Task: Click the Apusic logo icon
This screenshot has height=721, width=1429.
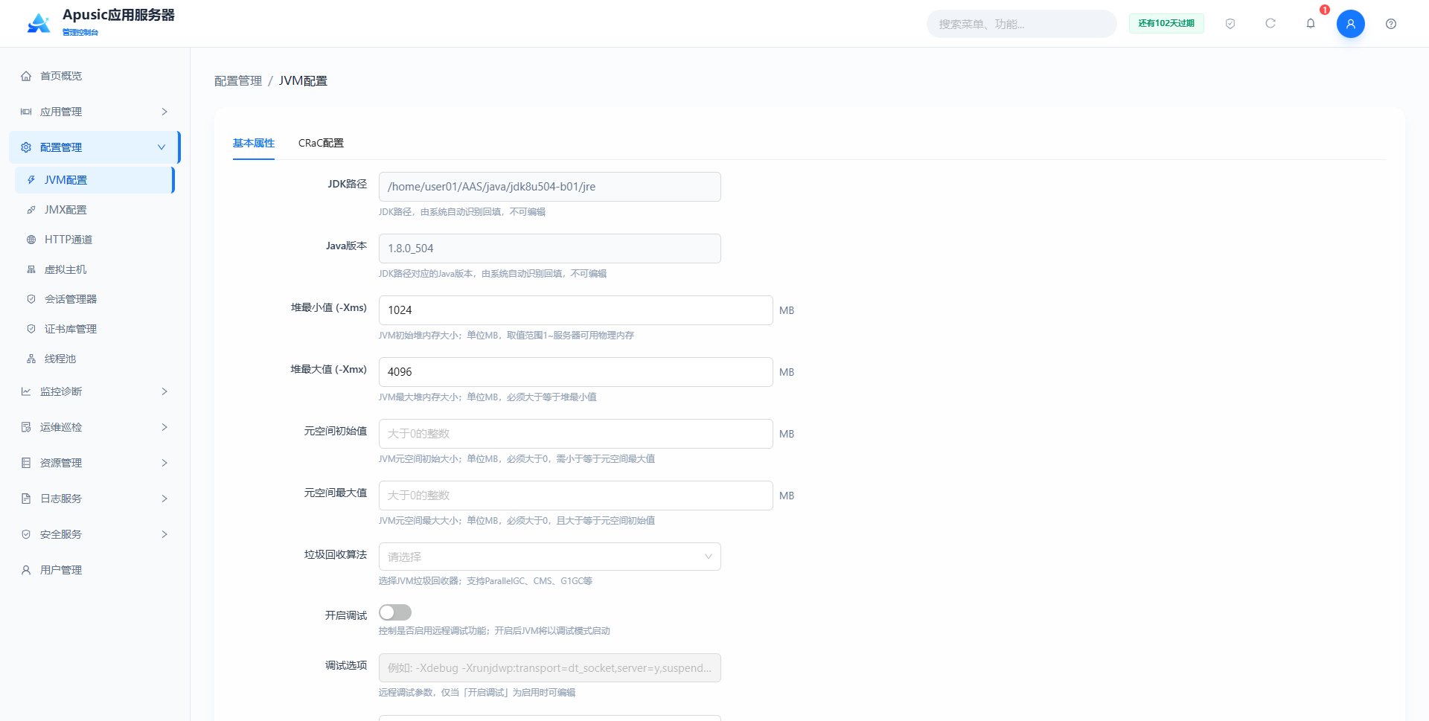Action: point(39,24)
